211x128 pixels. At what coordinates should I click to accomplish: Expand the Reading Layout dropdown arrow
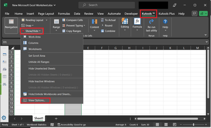[47, 20]
